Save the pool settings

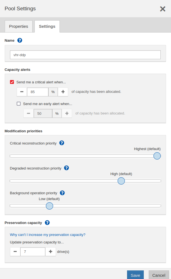(x=135, y=275)
